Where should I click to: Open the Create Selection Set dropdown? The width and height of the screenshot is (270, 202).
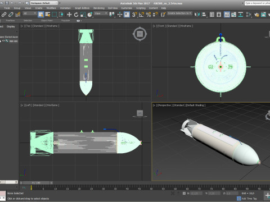179,13
